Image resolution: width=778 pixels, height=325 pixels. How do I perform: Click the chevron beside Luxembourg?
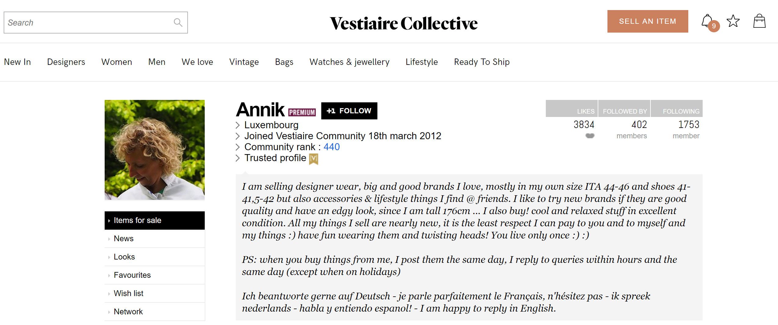(x=238, y=125)
